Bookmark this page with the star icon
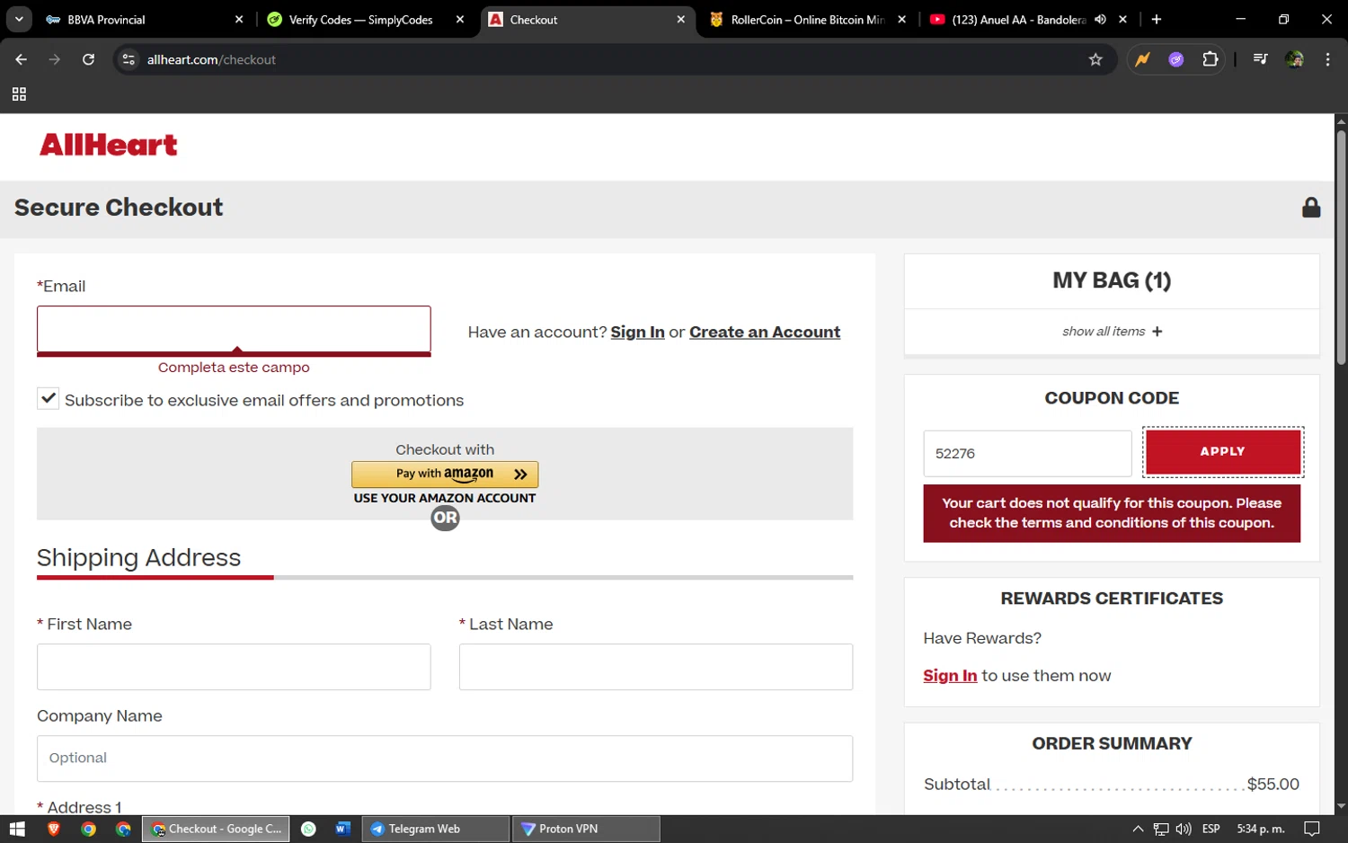Screen dimensions: 1348x843 coord(1095,59)
